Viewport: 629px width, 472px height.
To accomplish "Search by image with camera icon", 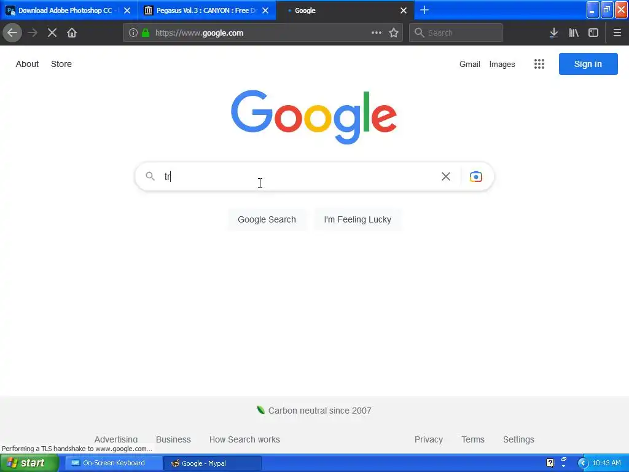I will click(476, 176).
